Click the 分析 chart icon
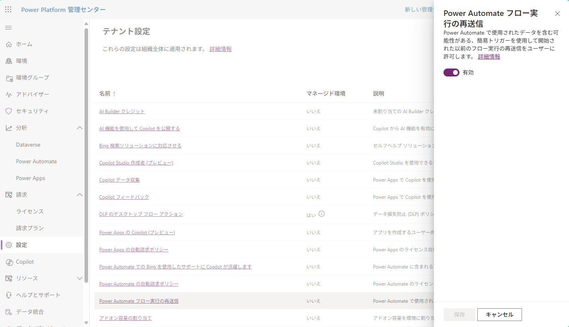This screenshot has width=569, height=327. pos(9,128)
